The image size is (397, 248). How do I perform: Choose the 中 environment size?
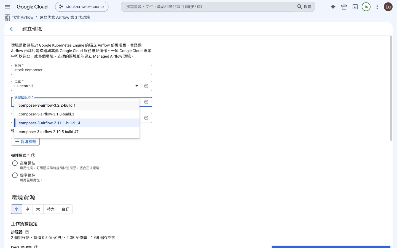(x=27, y=209)
